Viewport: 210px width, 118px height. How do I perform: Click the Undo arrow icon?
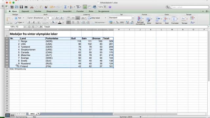pyautogui.click(x=52, y=7)
